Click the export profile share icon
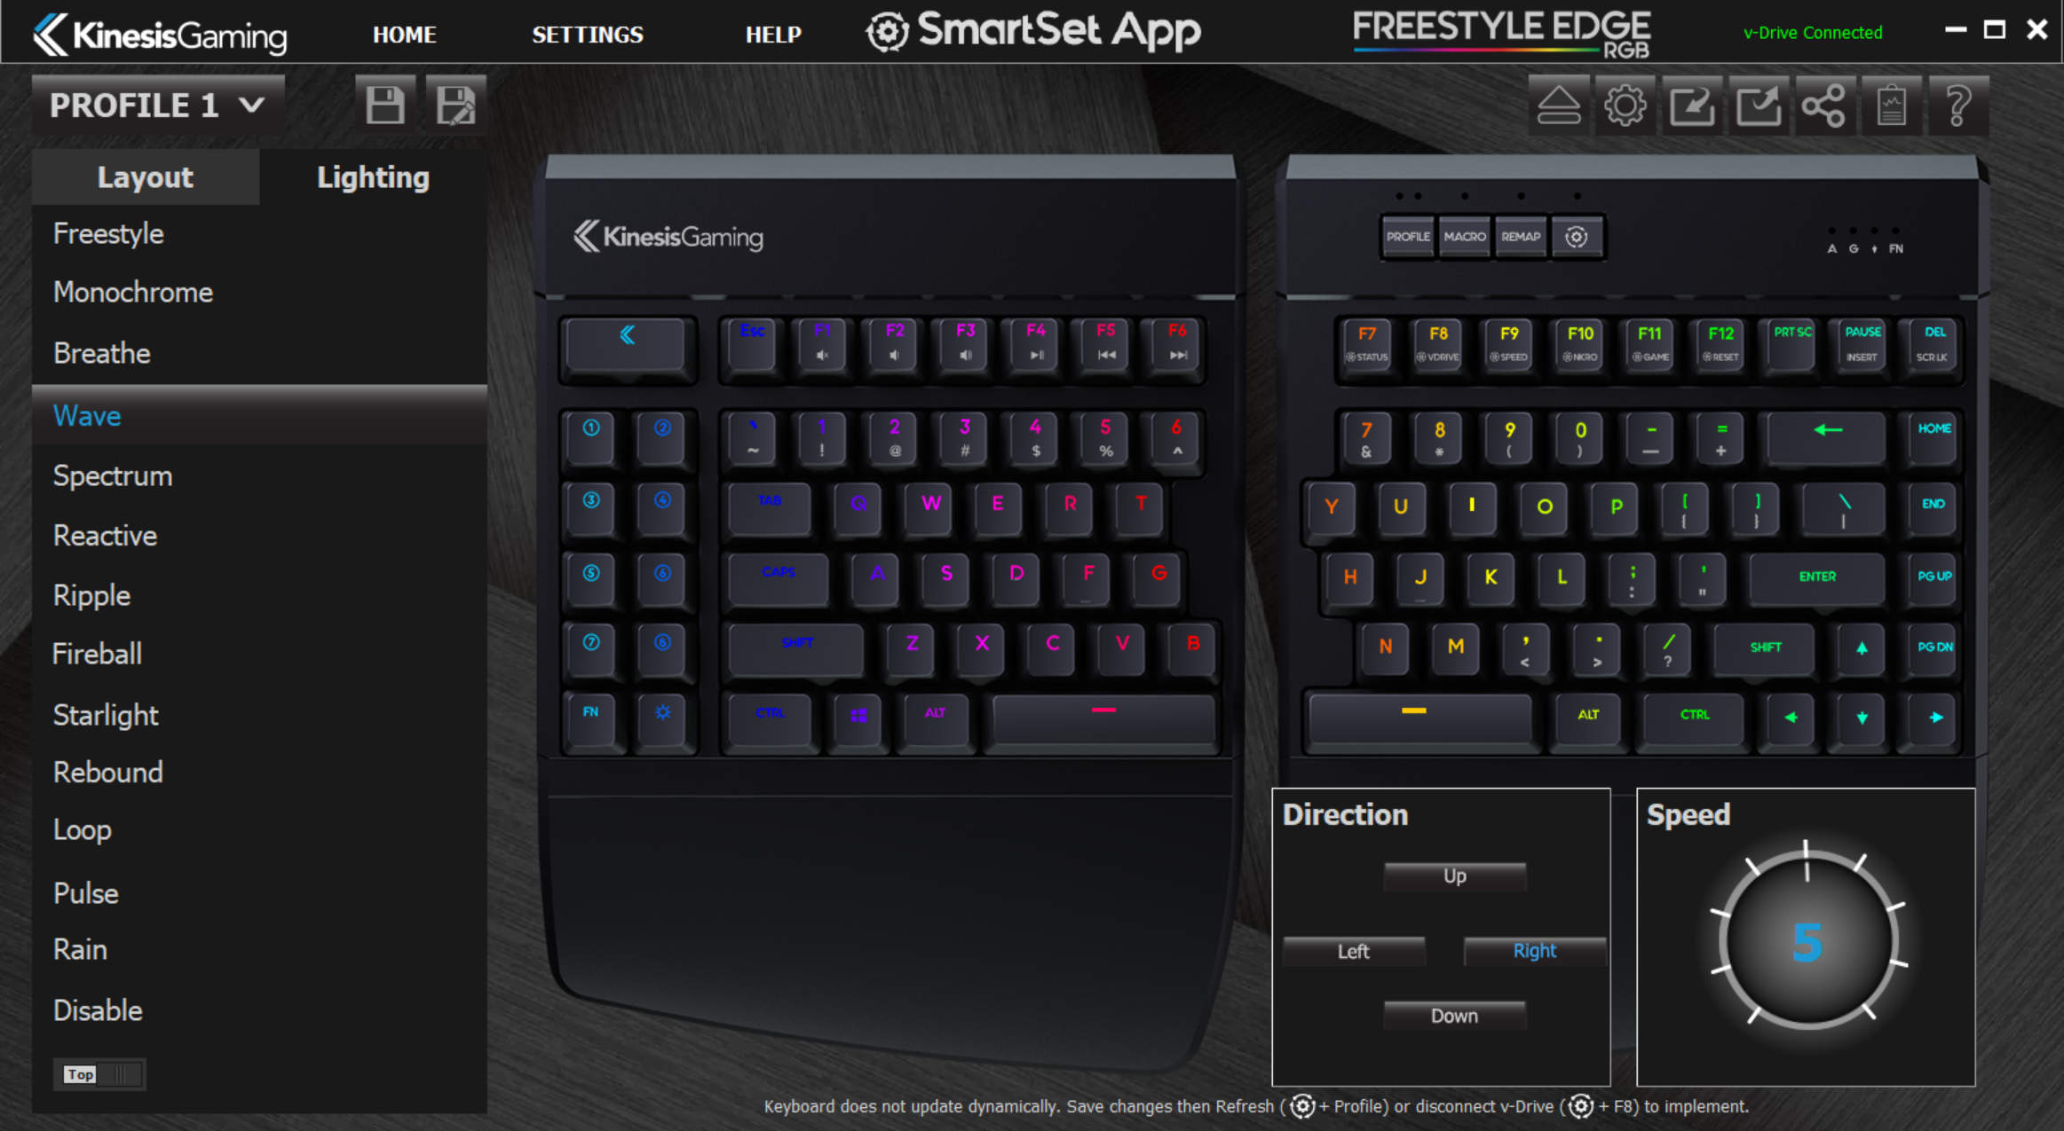 tap(1820, 105)
